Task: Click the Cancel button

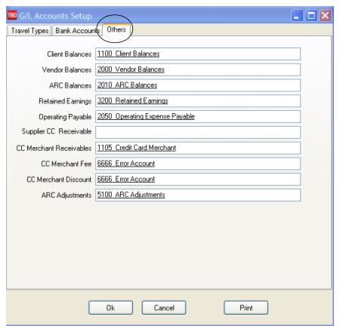Action: tap(164, 308)
